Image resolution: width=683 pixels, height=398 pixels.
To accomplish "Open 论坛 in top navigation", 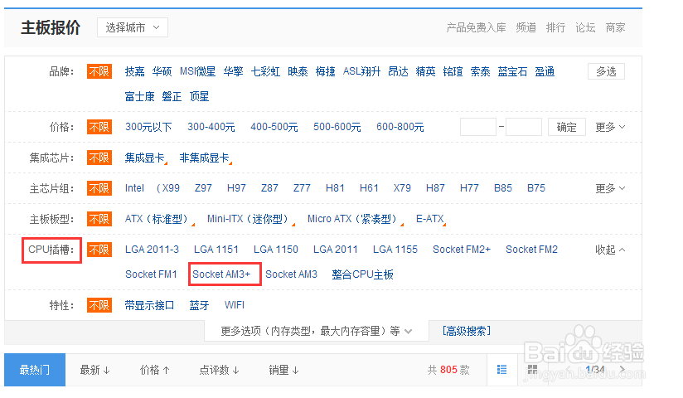I will pos(585,27).
